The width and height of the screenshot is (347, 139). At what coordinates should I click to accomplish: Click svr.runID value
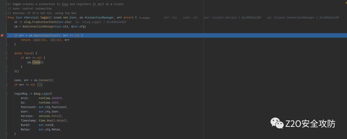[46, 125]
